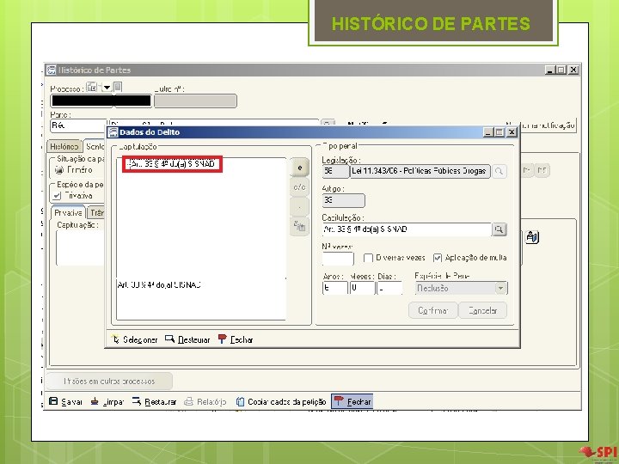Select the Primário radio button
619x464 pixels.
[x=59, y=170]
